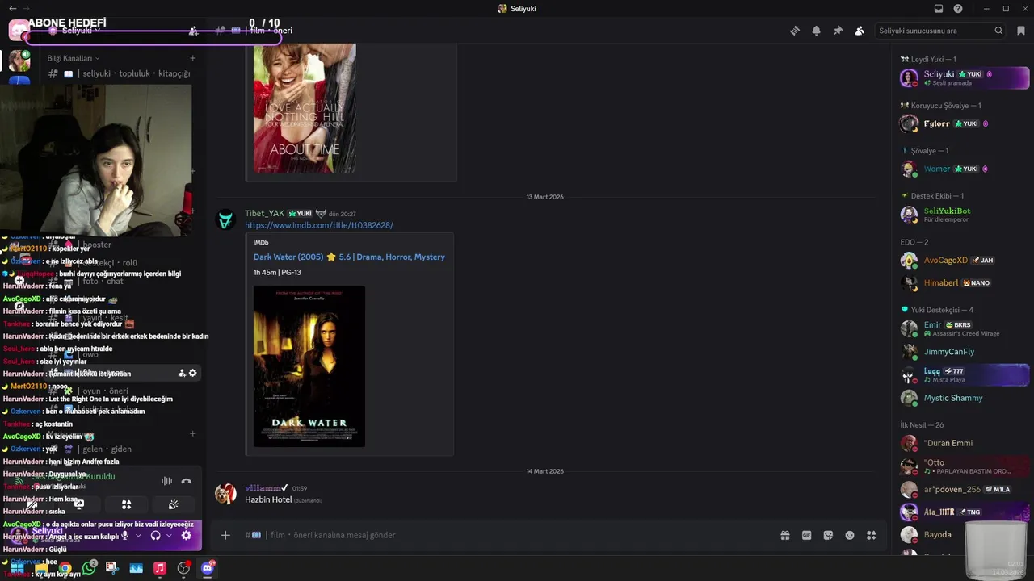Open Luqq in member list
This screenshot has width=1034, height=581.
pyautogui.click(x=964, y=375)
